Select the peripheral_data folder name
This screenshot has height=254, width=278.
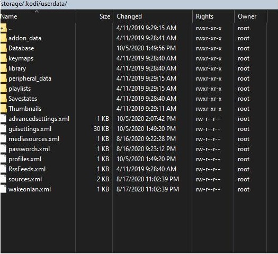coord(30,78)
